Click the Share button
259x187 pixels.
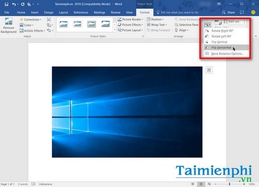click(x=228, y=12)
